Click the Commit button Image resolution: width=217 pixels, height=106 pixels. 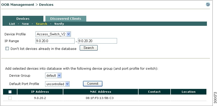click(x=93, y=84)
